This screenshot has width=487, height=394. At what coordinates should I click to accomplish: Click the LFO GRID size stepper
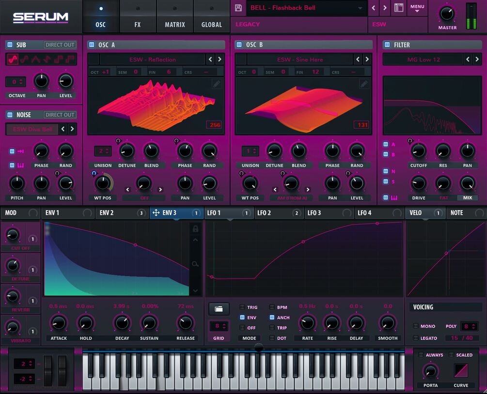click(219, 326)
